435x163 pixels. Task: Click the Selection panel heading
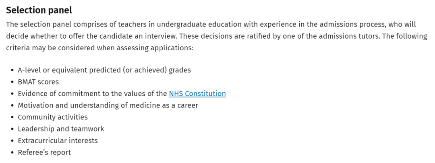coord(39,10)
